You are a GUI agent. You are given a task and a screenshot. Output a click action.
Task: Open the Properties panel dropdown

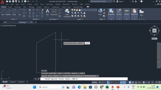[x=111, y=19]
